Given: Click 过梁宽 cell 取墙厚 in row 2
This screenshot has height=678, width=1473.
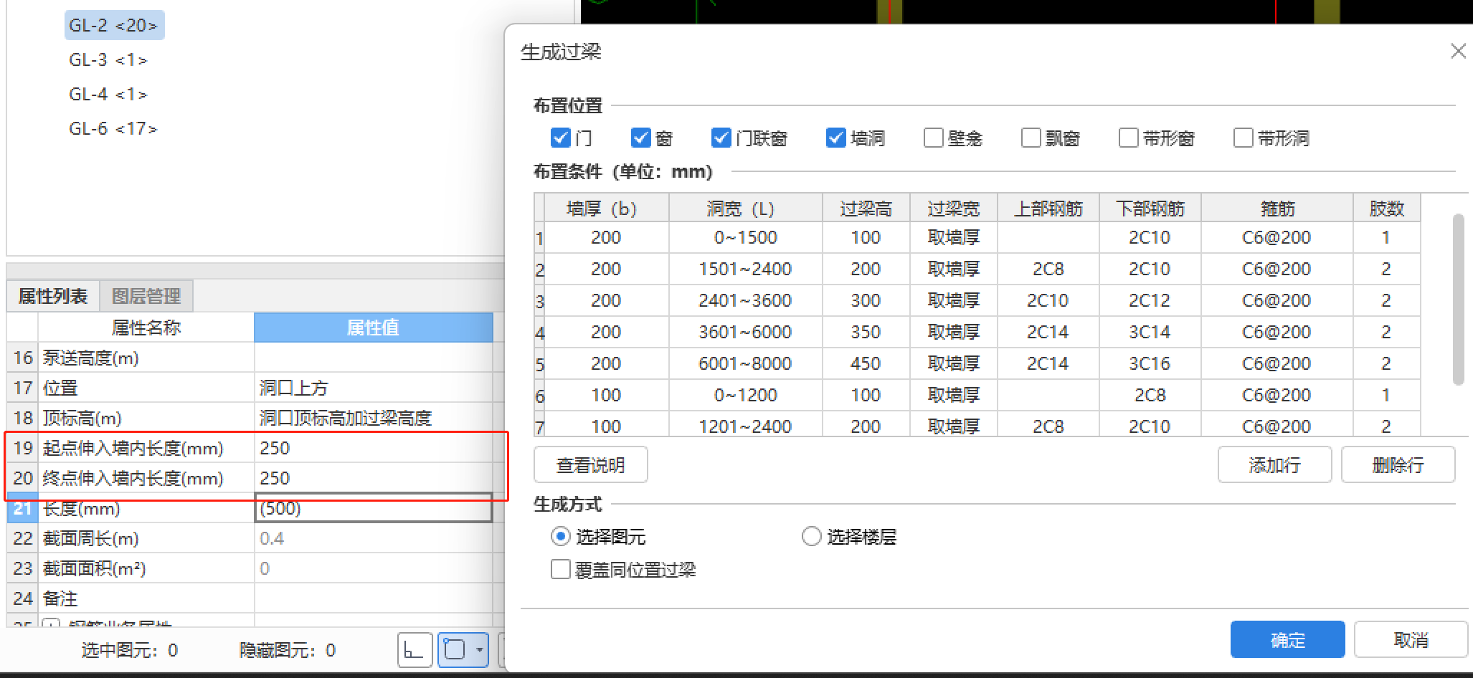Looking at the screenshot, I should (953, 269).
